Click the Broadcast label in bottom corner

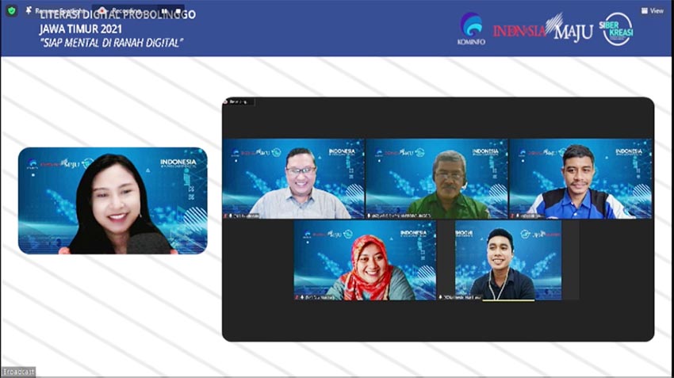(18, 372)
